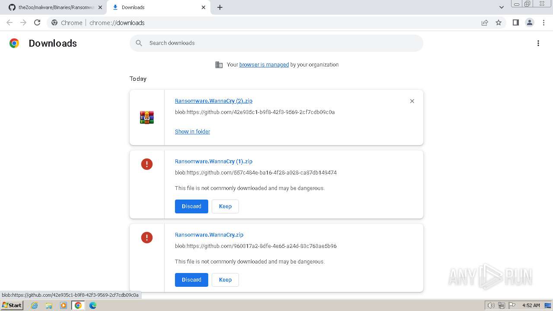
Task: Click the 'Today' date heading
Action: click(x=138, y=79)
